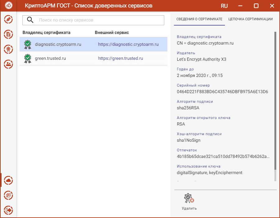This screenshot has width=280, height=218.
Task: Click the exit arrow icon in sidebar
Action: (8, 210)
